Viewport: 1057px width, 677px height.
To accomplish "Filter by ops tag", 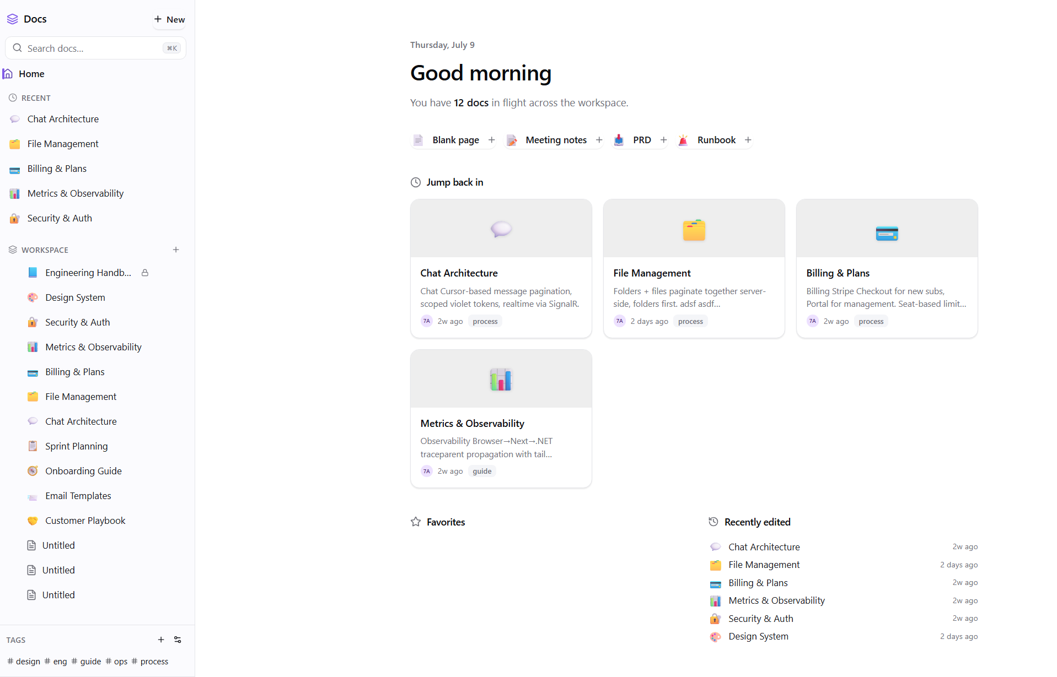I will point(116,661).
